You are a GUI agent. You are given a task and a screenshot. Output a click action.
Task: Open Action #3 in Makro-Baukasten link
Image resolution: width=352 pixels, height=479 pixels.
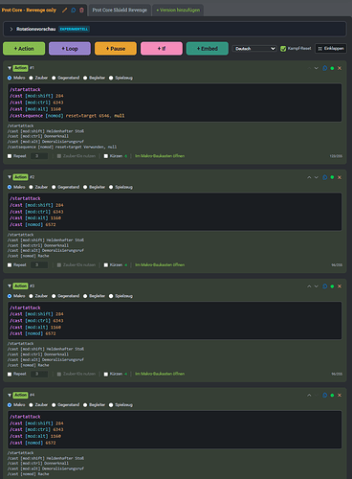[160, 374]
